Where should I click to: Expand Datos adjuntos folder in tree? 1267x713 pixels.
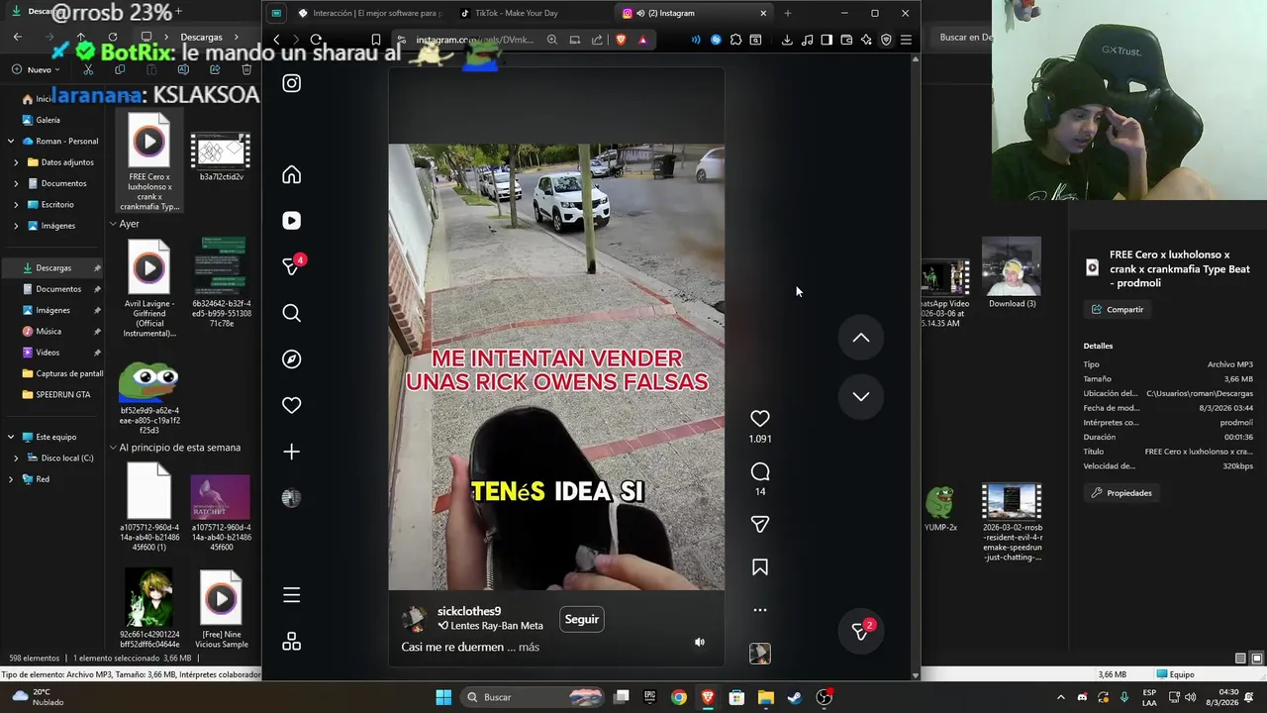click(16, 162)
